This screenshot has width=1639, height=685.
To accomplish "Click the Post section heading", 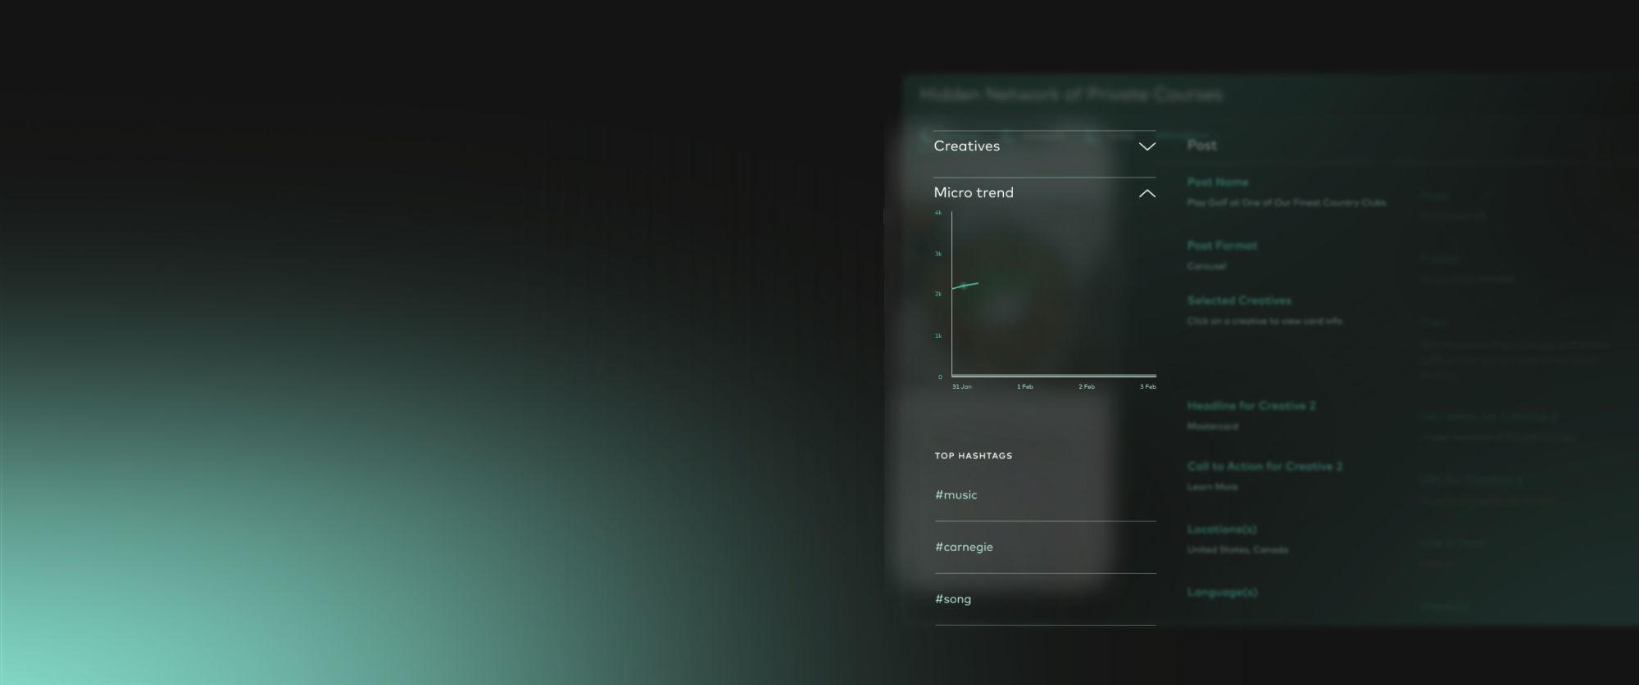I will click(1201, 145).
